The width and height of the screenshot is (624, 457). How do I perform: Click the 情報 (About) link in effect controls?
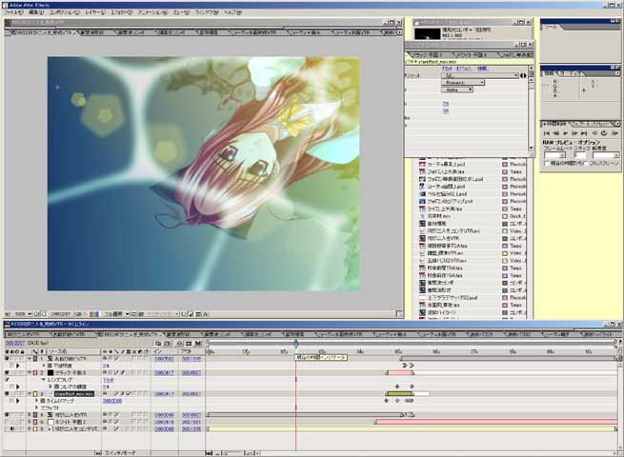pyautogui.click(x=481, y=69)
